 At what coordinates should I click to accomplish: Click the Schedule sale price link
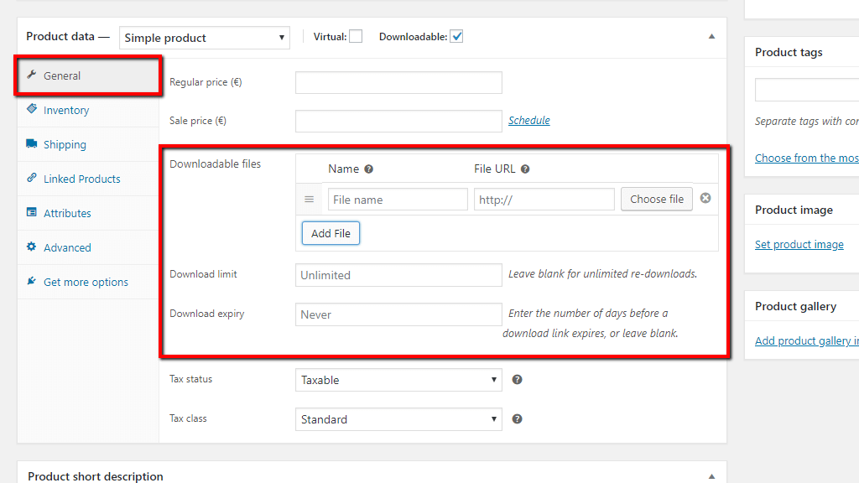[x=528, y=121]
